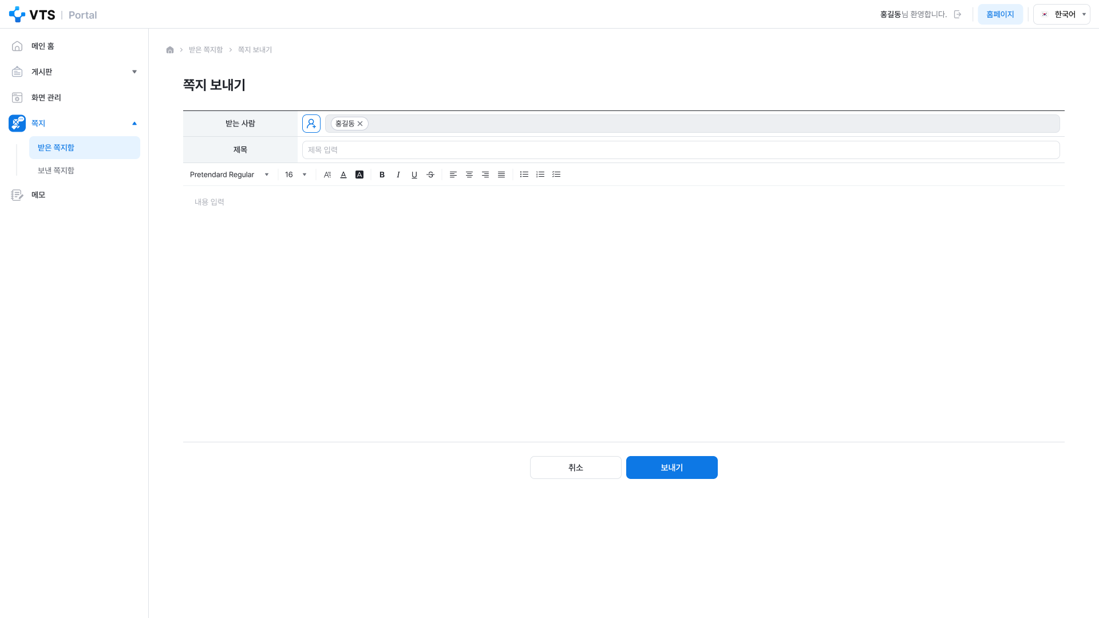
Task: Click the logout icon next to welcome text
Action: tap(958, 14)
